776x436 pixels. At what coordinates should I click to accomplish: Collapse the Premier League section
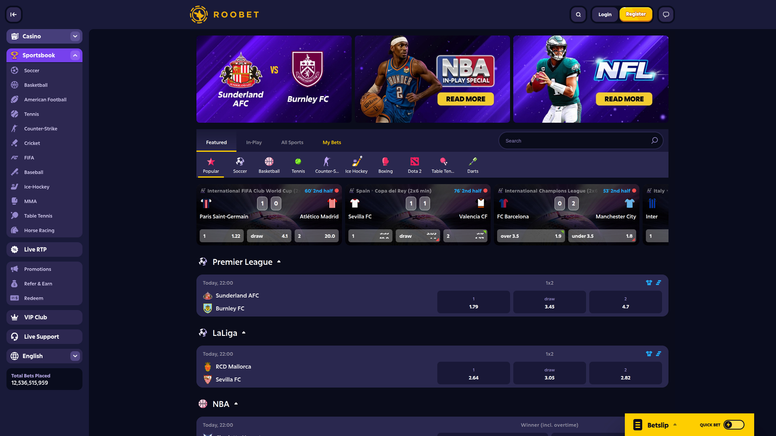pos(278,262)
